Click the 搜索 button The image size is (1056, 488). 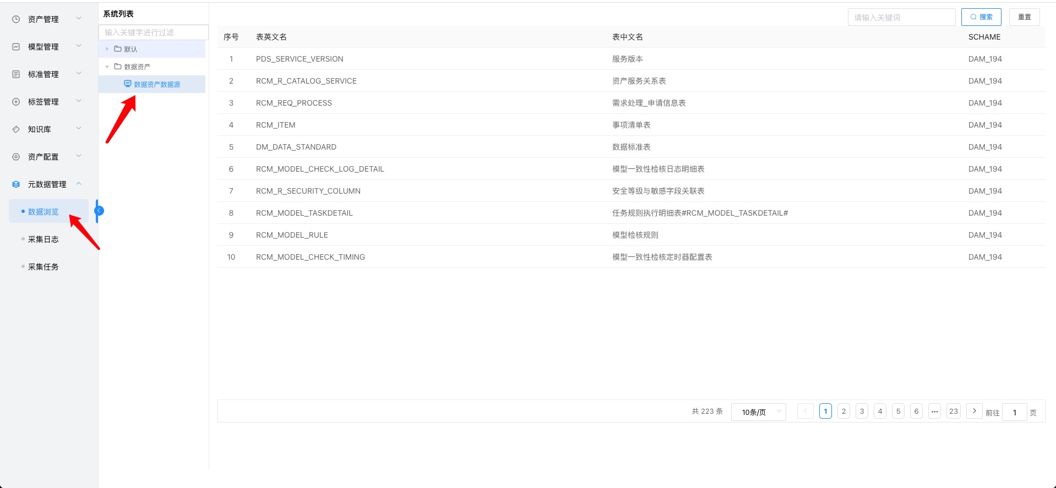[x=981, y=17]
